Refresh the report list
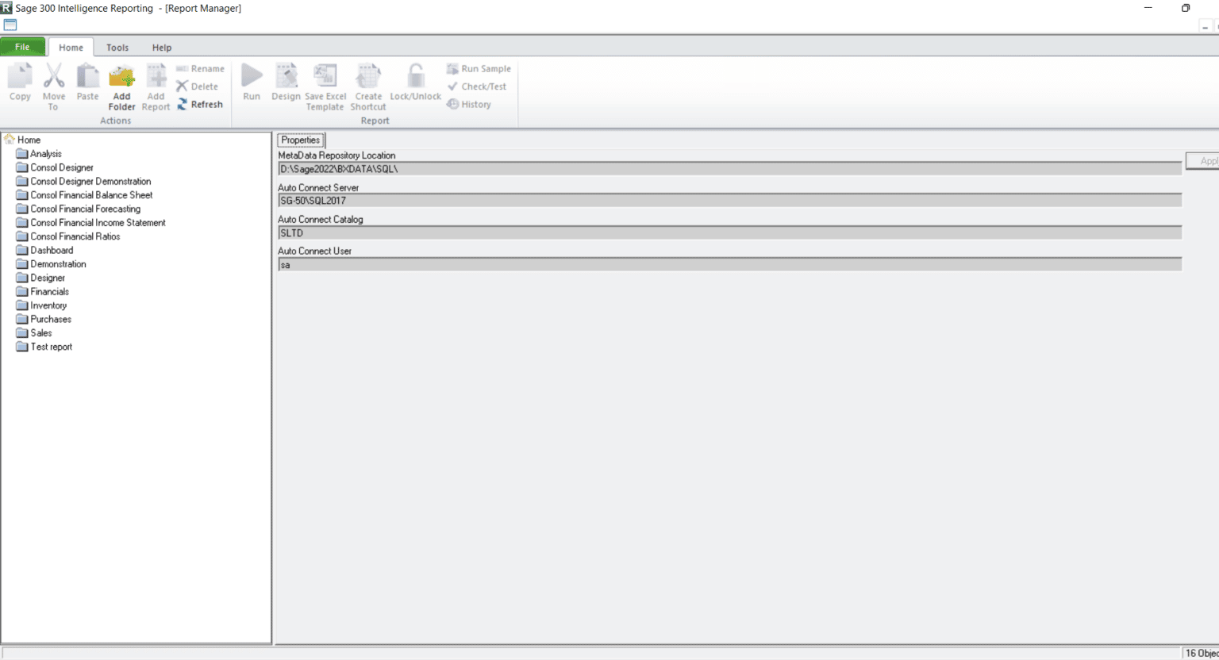1219x660 pixels. (201, 104)
